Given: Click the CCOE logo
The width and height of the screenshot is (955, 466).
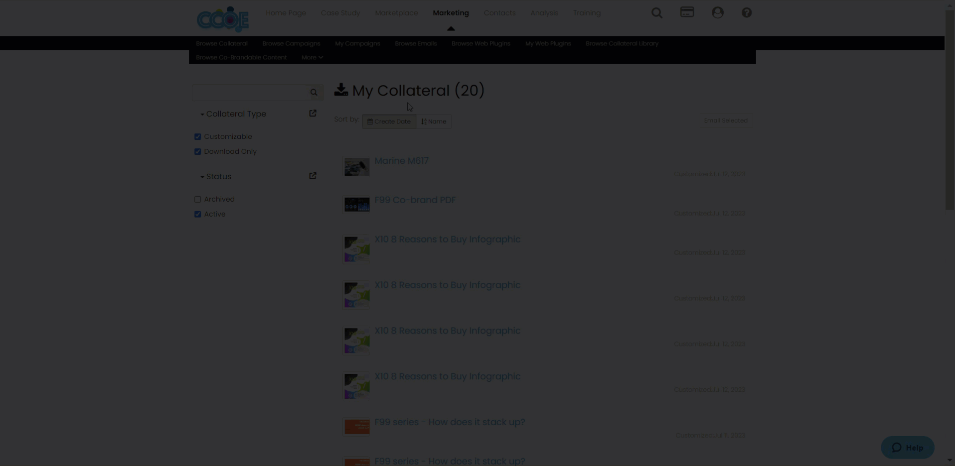Looking at the screenshot, I should tap(223, 19).
